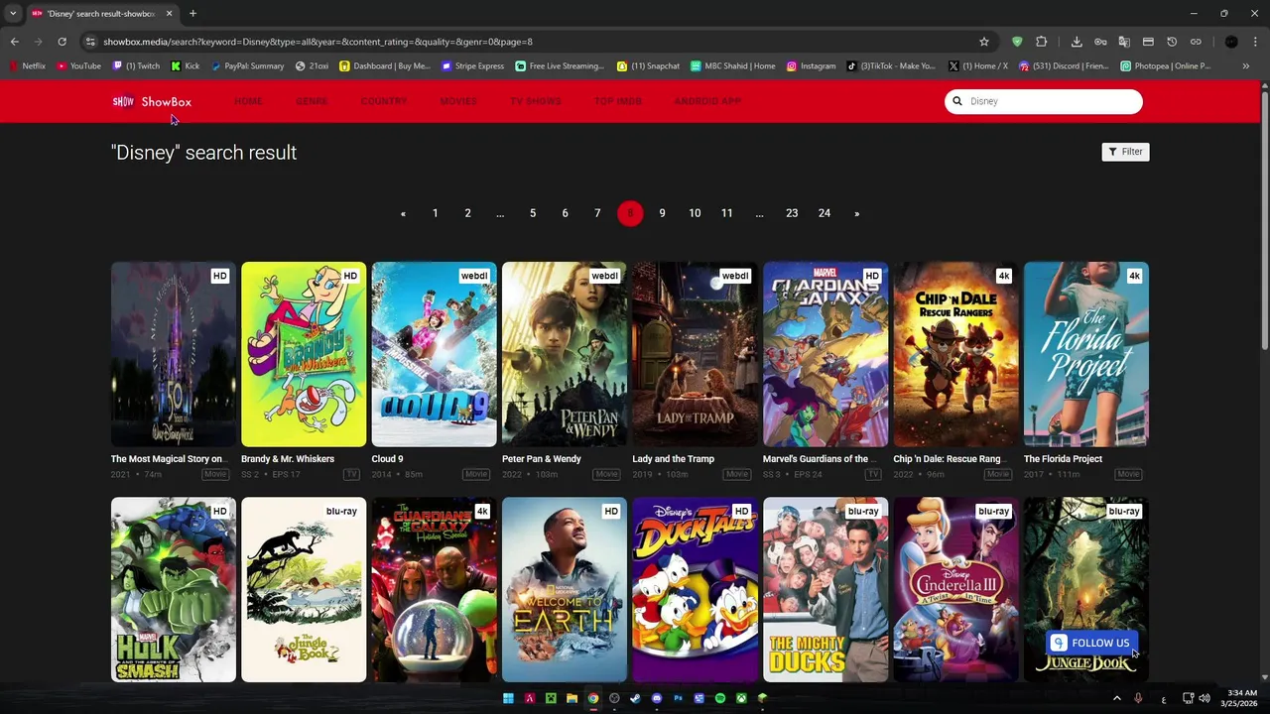Click the FOLLOW US button
Viewport: 1270px width, 714px height.
(x=1090, y=643)
